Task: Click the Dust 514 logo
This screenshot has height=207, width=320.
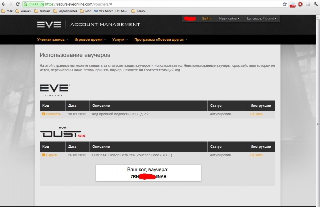Action: pos(63,132)
